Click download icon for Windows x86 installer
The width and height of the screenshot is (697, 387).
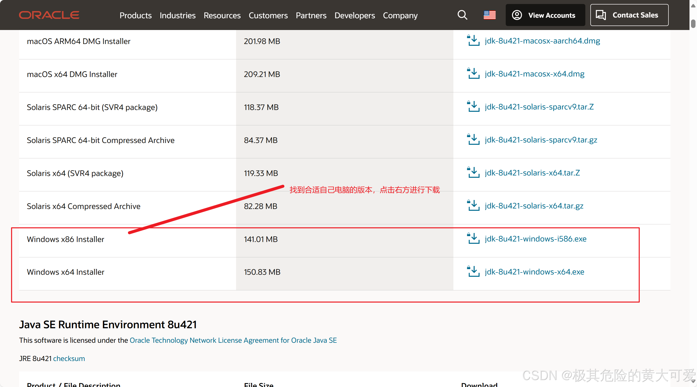tap(473, 239)
